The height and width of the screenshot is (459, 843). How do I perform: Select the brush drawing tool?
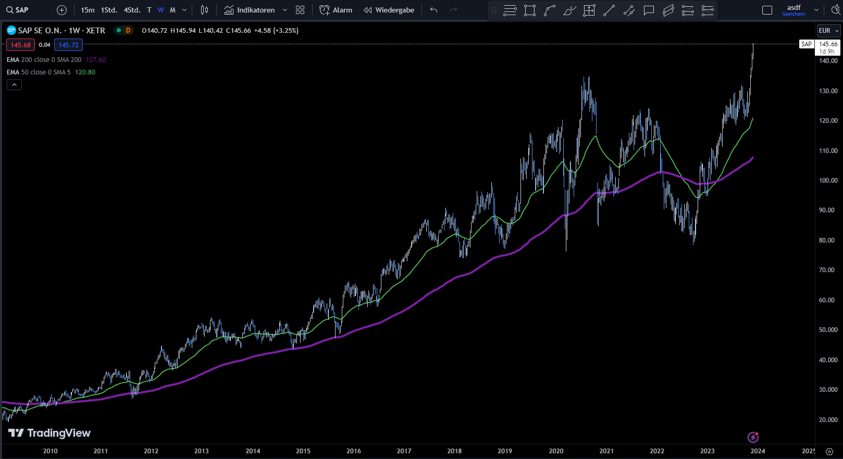click(x=569, y=10)
